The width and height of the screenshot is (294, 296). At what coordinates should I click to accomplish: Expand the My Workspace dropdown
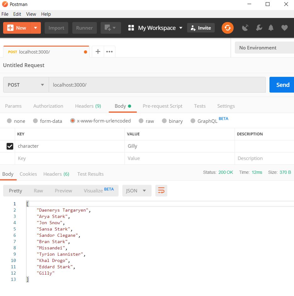[181, 28]
